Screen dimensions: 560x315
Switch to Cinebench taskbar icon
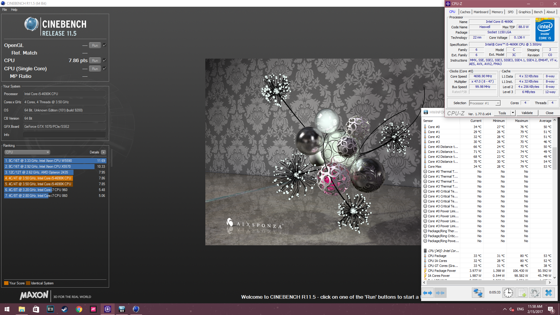(x=136, y=309)
